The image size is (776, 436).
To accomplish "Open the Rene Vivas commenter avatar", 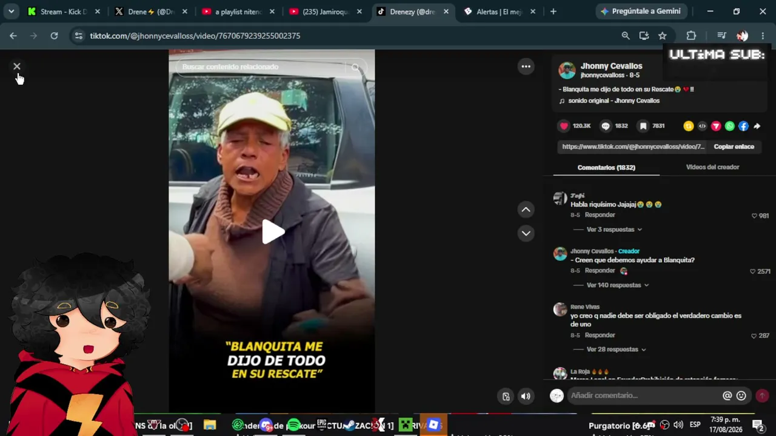I will tap(560, 309).
